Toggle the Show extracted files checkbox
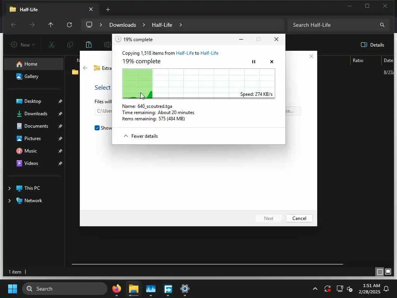 tap(97, 128)
